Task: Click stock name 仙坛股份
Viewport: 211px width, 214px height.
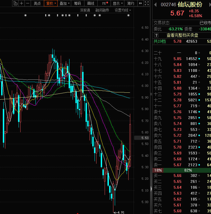Action: pos(190,4)
